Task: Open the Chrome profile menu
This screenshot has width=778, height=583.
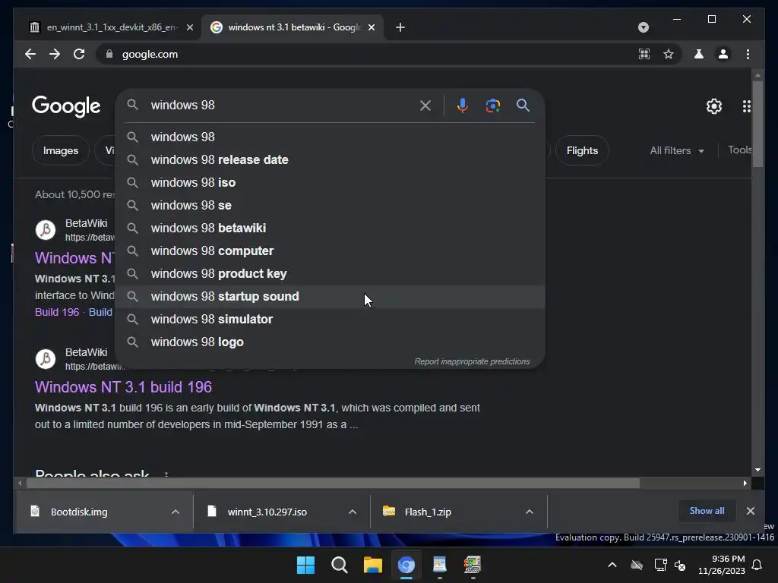Action: click(x=723, y=54)
